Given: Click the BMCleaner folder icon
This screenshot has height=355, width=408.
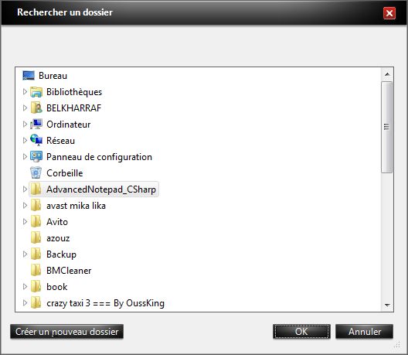Looking at the screenshot, I should point(36,271).
